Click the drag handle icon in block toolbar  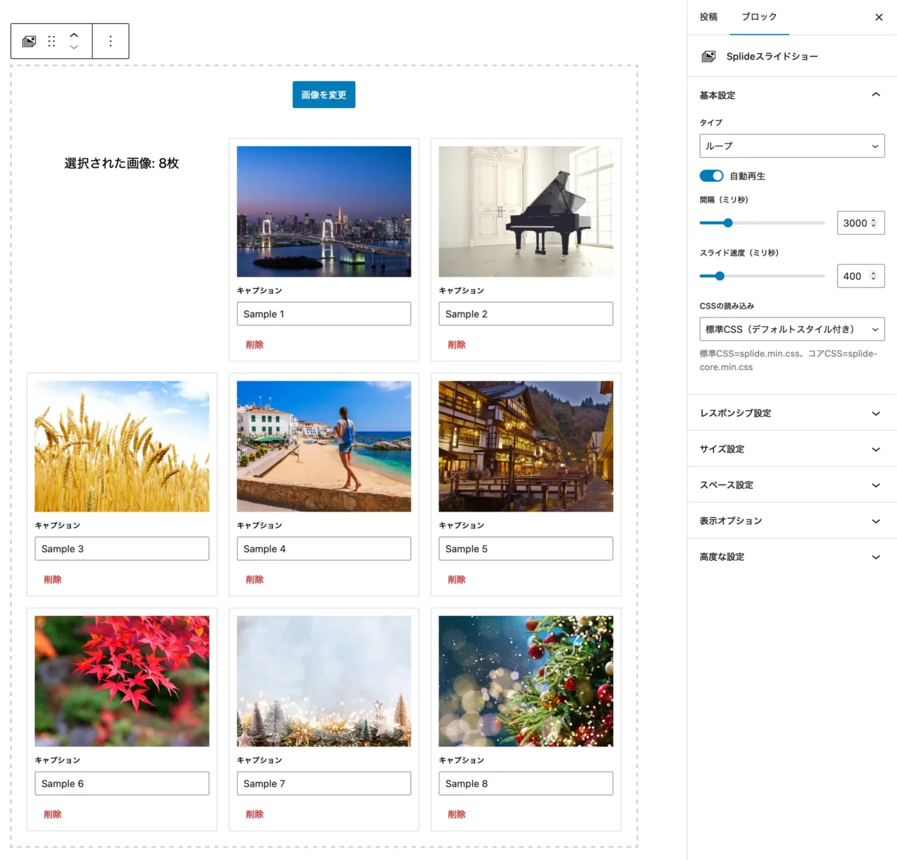[51, 41]
